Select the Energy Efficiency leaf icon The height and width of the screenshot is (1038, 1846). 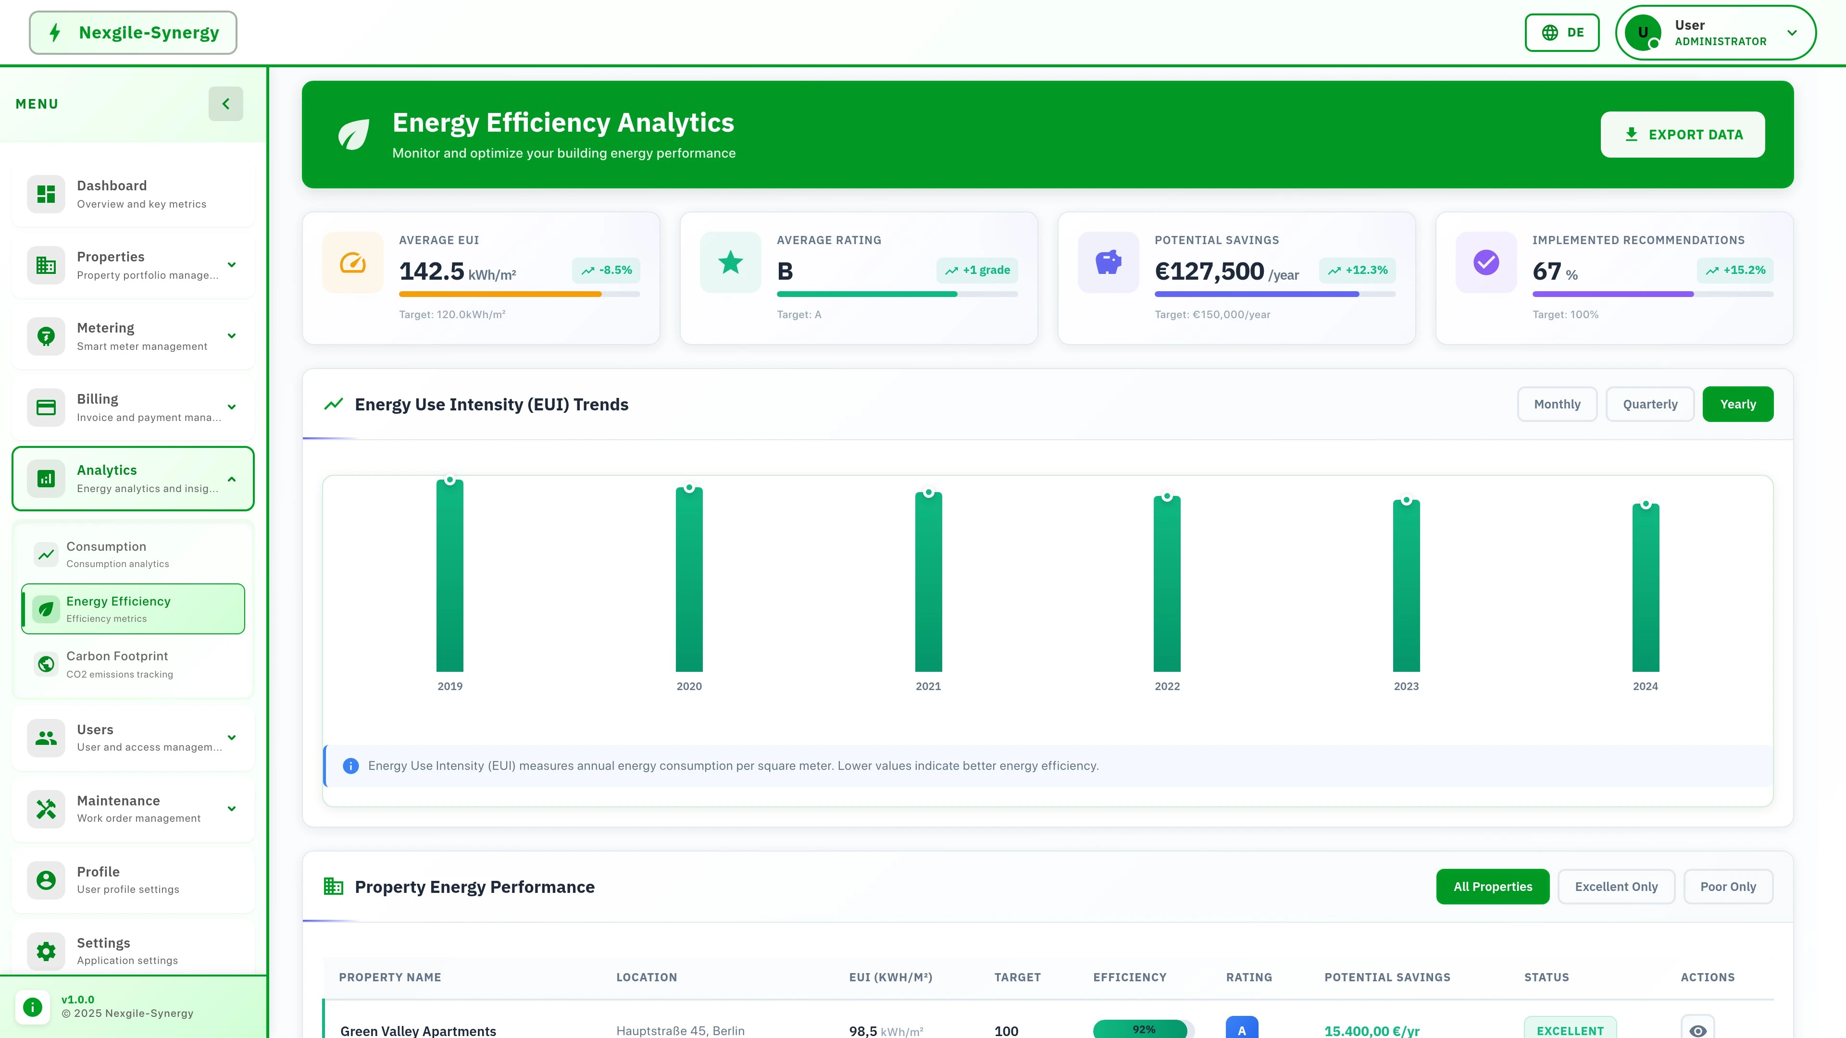click(x=46, y=608)
